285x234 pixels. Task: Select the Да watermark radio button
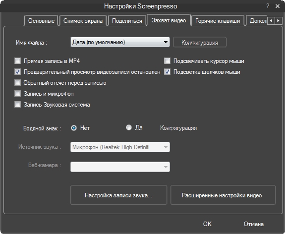coord(129,127)
